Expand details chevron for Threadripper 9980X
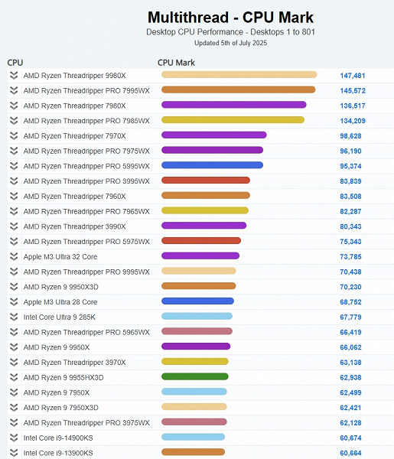This screenshot has height=459, width=394. (14, 76)
